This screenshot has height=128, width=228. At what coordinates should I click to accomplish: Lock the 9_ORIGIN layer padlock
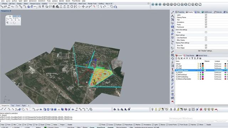click(200, 73)
